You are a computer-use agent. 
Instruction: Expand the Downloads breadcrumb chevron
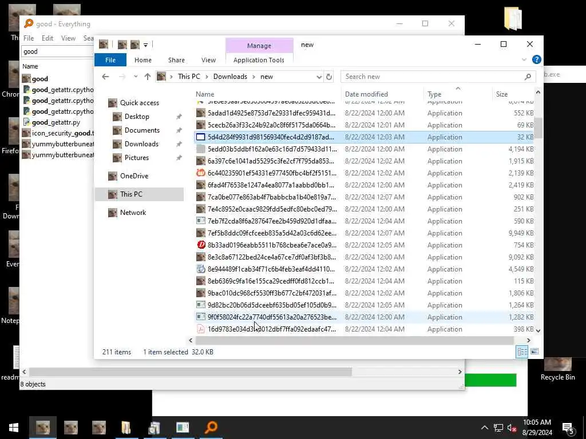254,77
